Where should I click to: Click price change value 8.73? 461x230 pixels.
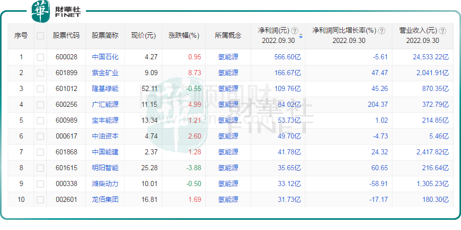[195, 73]
